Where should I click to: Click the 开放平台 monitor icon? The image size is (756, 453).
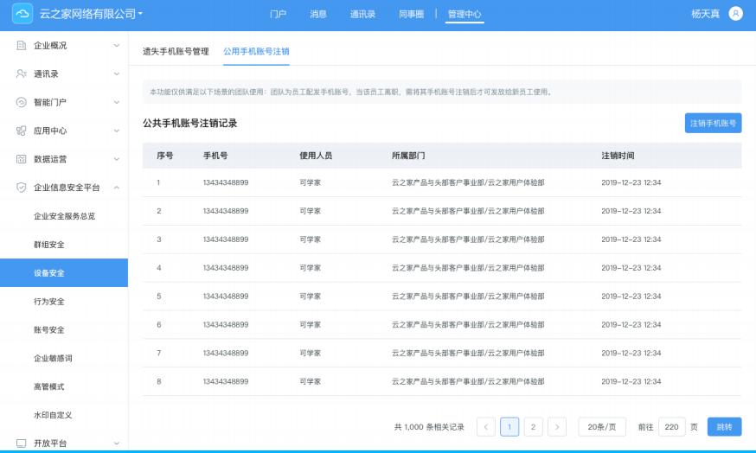coord(22,443)
